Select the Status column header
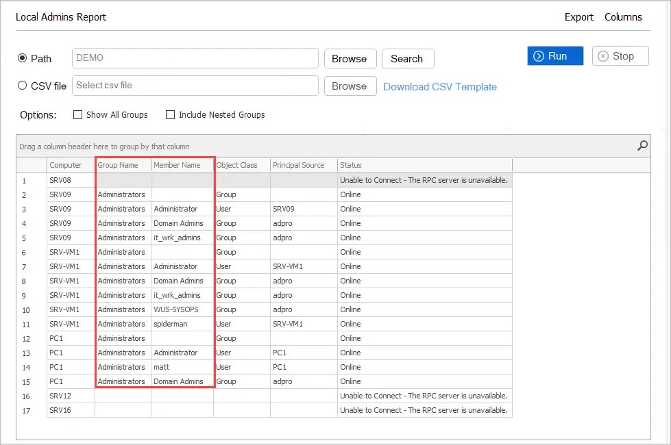Viewport: 671px width, 445px height. click(352, 165)
